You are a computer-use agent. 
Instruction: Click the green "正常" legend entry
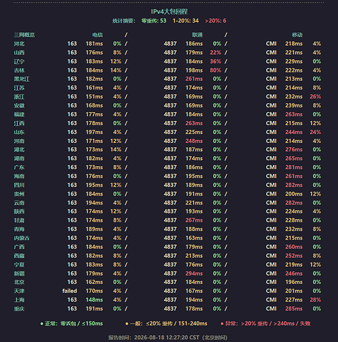tap(72, 324)
